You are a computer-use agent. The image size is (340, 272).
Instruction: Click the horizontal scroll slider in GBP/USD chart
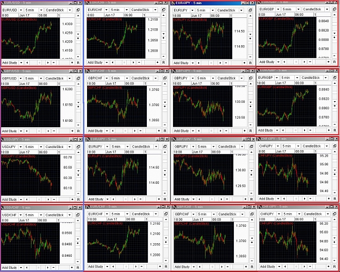point(39,131)
